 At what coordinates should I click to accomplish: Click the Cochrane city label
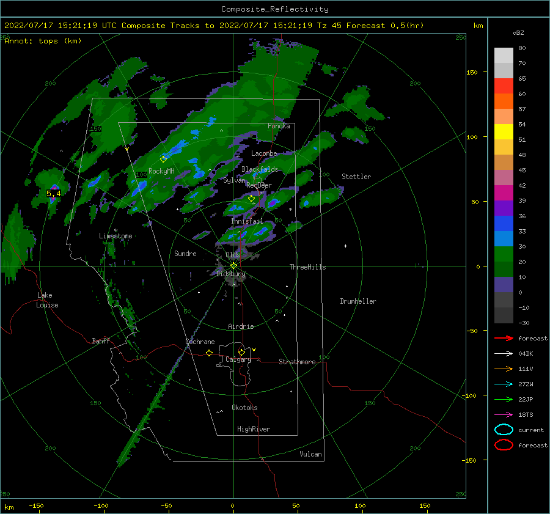[200, 342]
